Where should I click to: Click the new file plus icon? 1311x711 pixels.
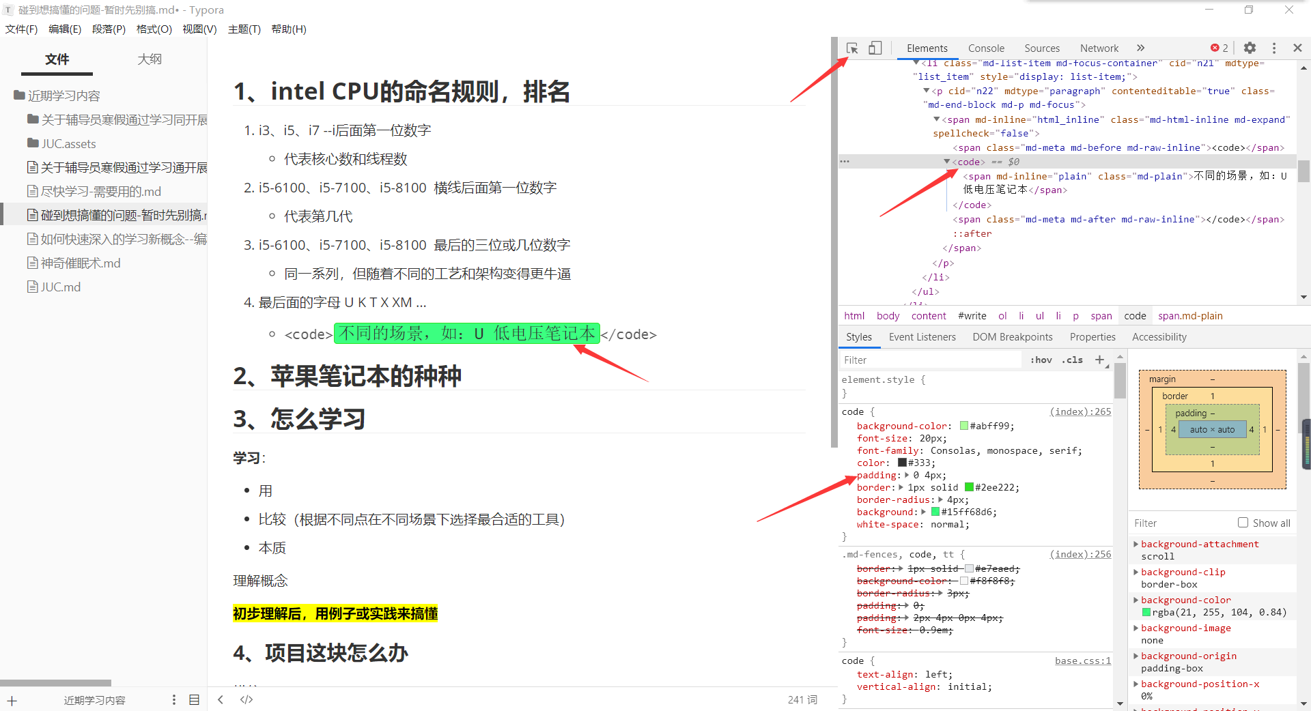click(13, 699)
